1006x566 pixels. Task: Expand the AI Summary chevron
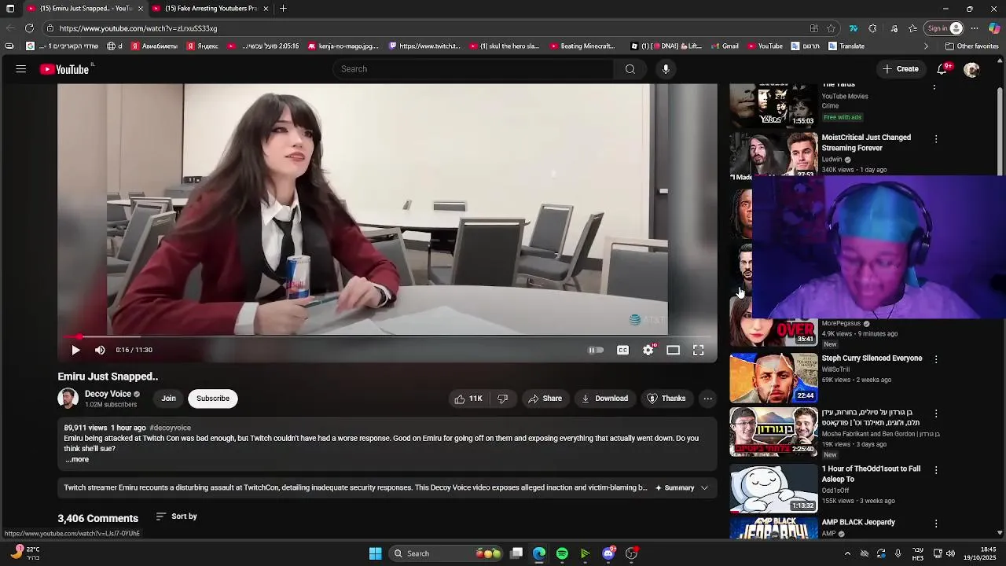704,488
